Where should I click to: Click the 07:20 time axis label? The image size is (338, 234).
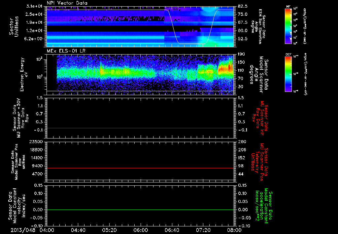[203, 230]
